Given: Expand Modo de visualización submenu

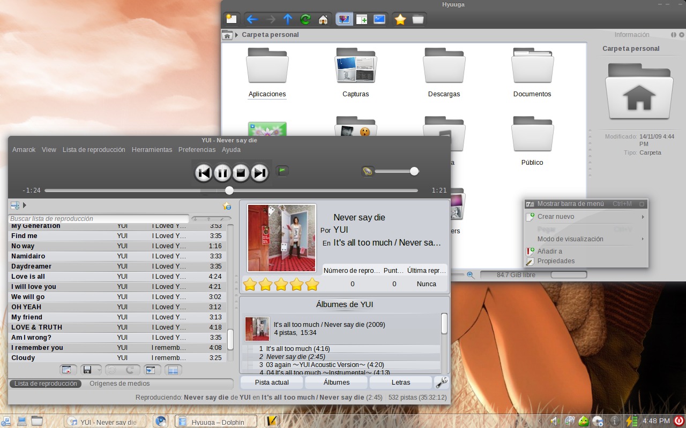Looking at the screenshot, I should (x=586, y=239).
